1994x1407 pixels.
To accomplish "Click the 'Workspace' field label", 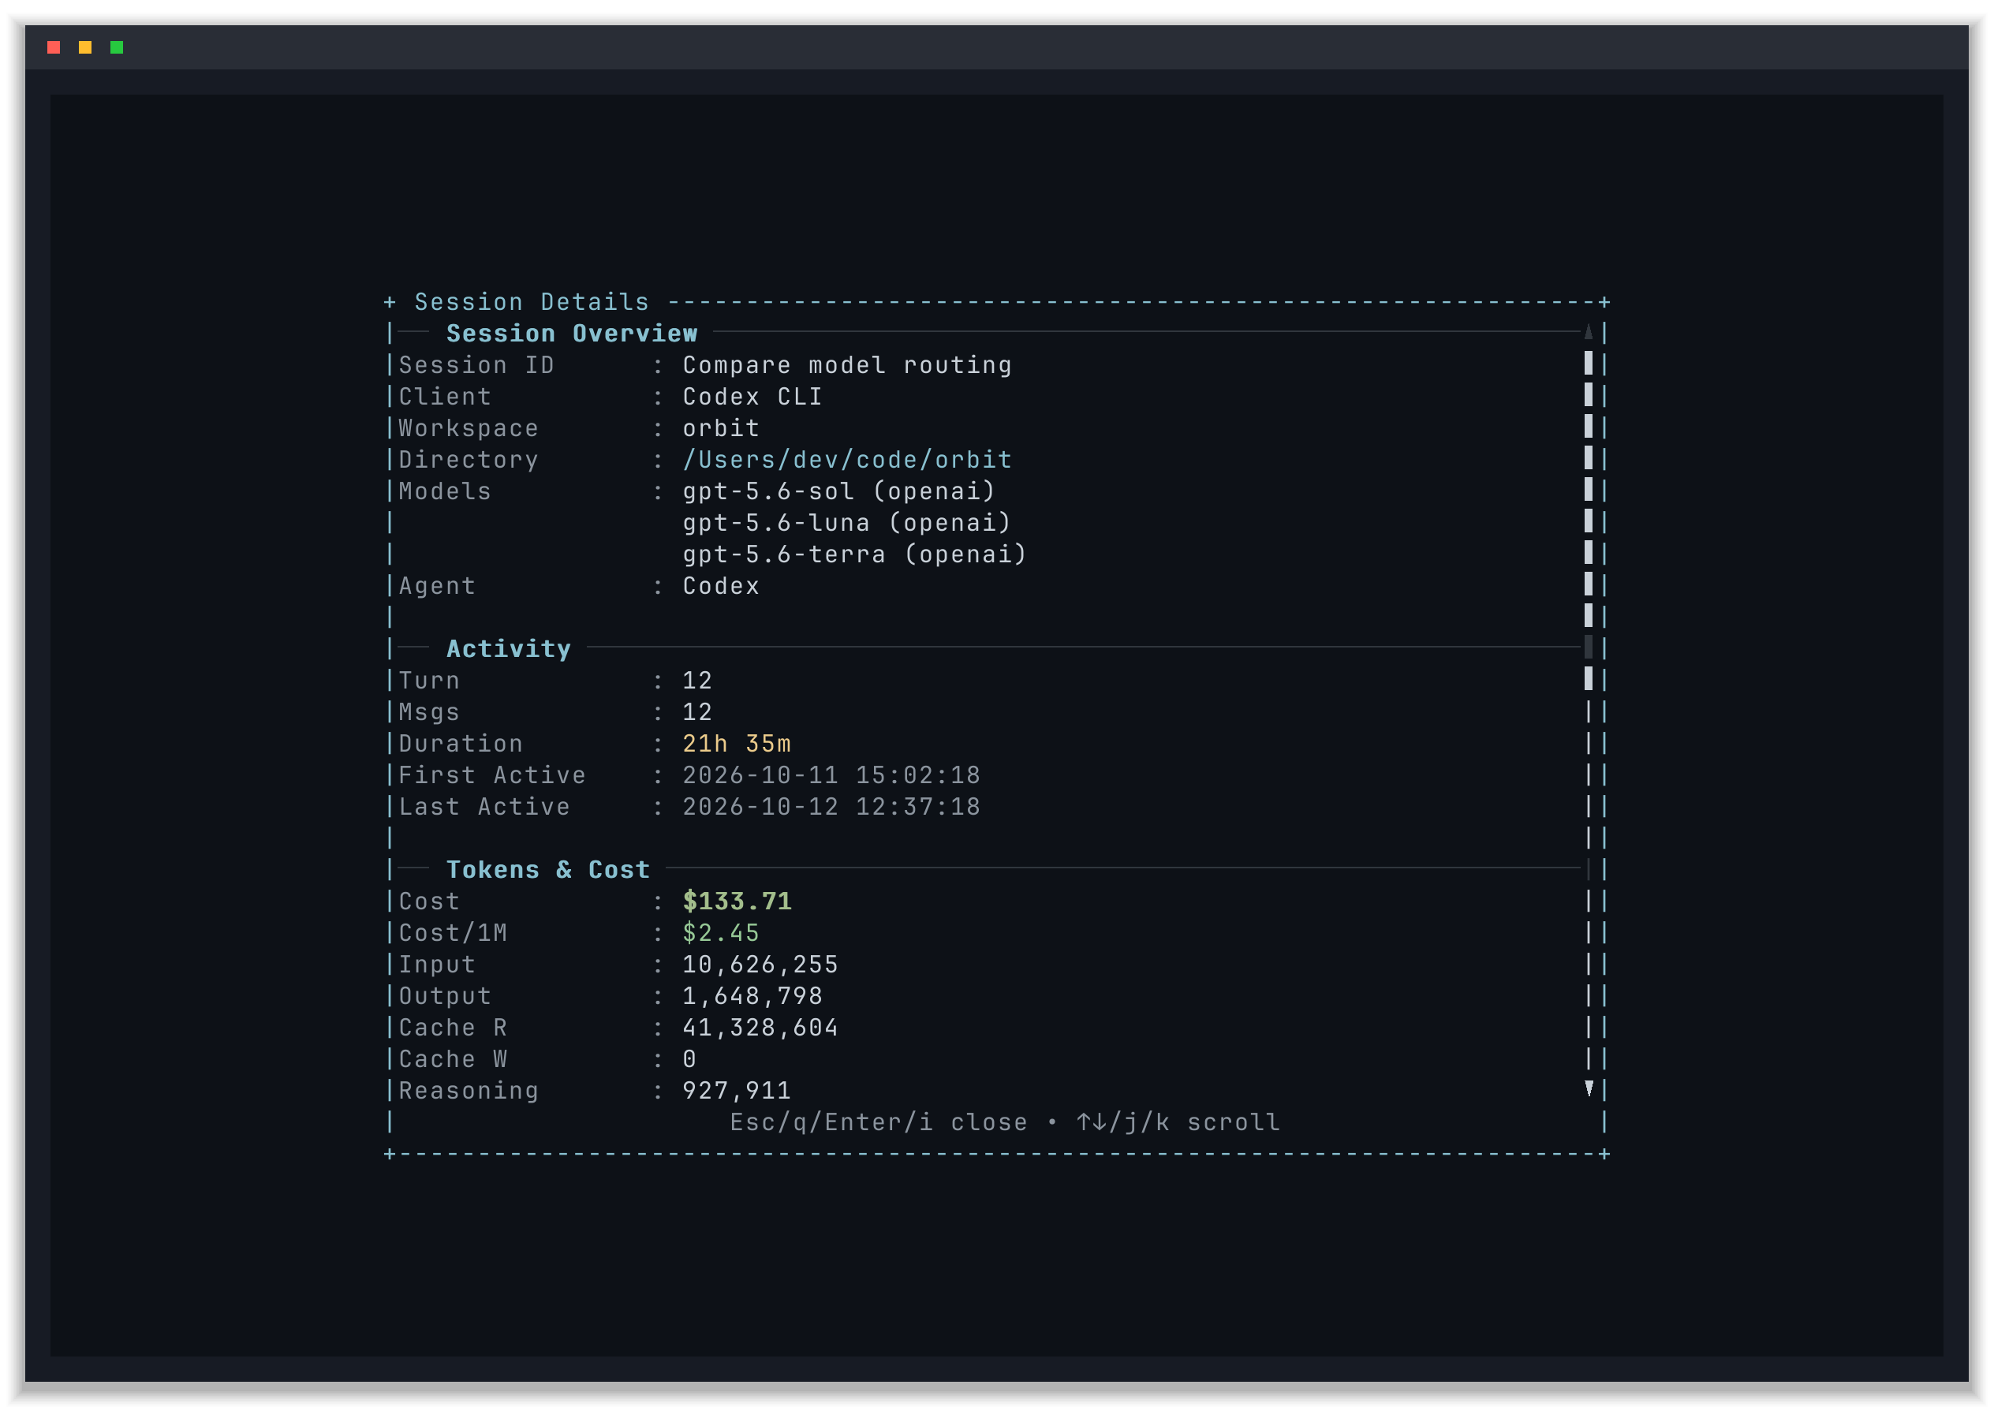I will pos(468,428).
